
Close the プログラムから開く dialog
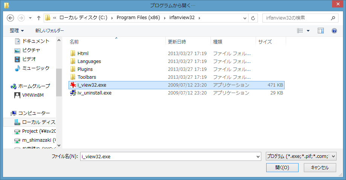point(338,4)
